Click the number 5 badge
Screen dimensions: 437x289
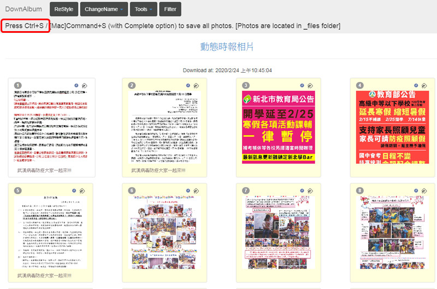[x=18, y=191]
